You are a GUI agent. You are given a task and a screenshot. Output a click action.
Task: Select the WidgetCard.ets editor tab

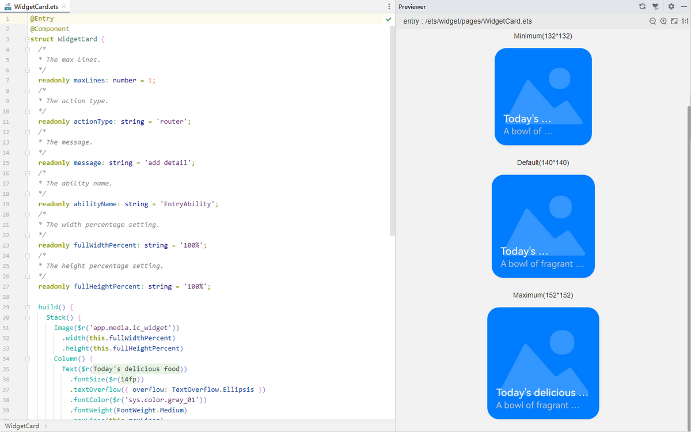pos(35,6)
